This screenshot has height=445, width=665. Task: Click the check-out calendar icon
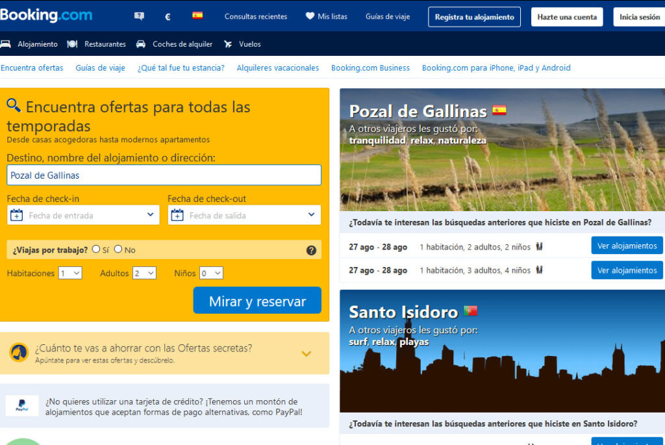pyautogui.click(x=177, y=215)
